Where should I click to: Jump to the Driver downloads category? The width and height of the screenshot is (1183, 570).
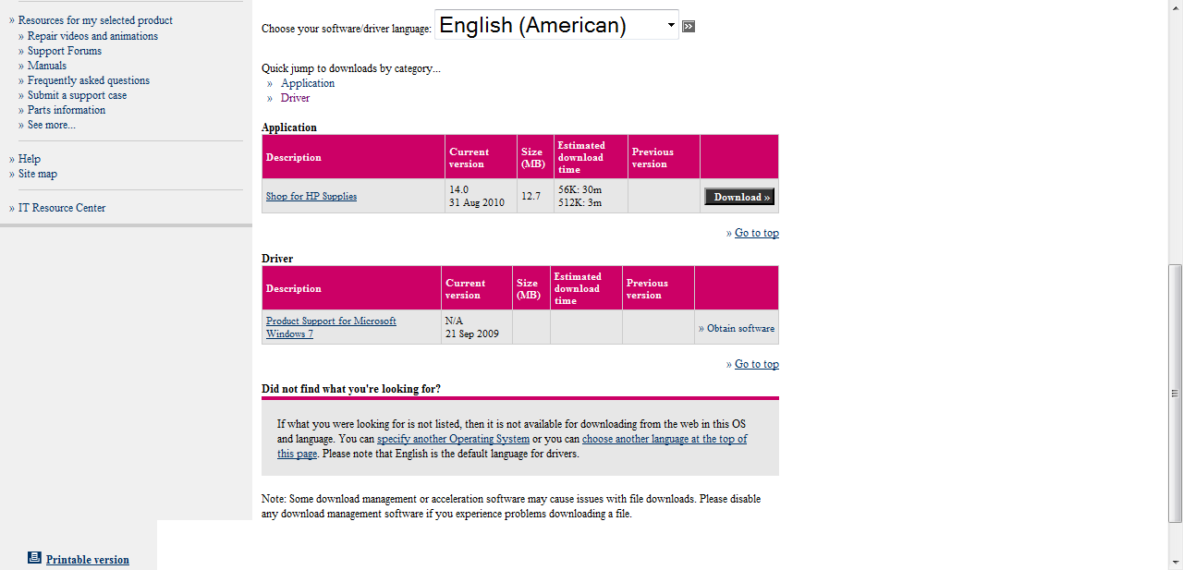[295, 98]
